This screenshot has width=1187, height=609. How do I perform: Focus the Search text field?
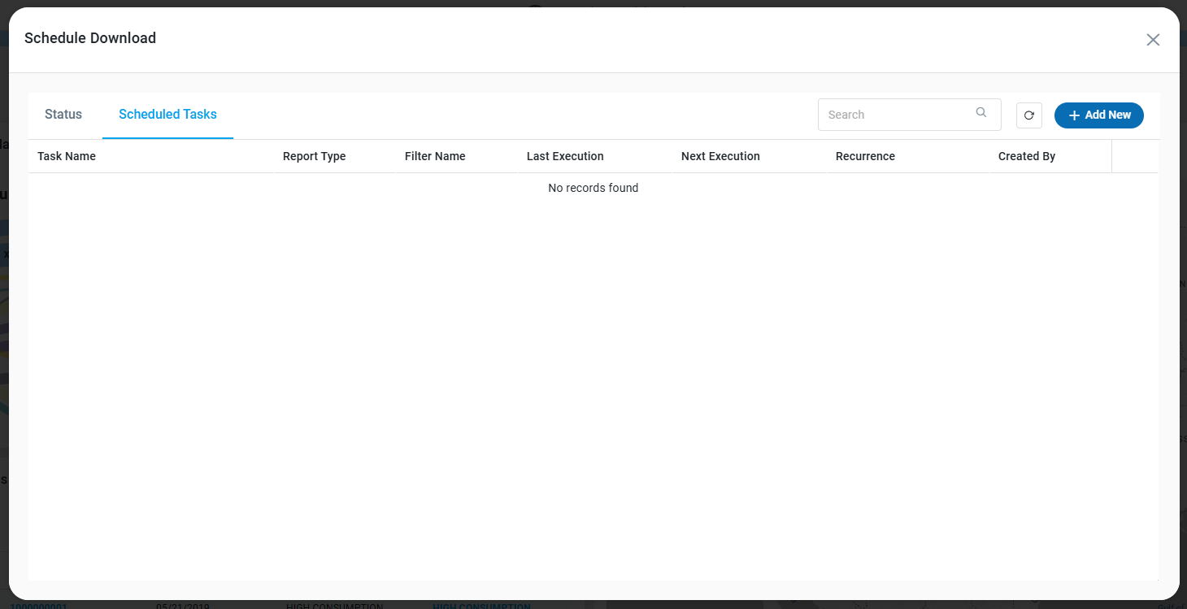point(894,115)
